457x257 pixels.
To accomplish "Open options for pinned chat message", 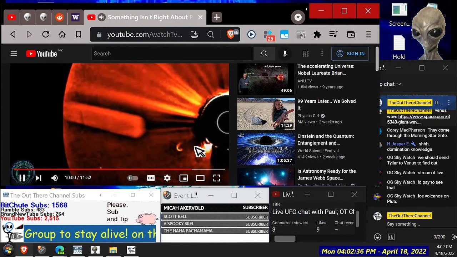I will pos(449,103).
